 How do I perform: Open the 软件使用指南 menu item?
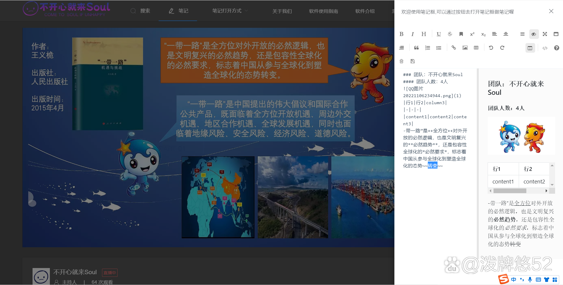click(x=323, y=11)
